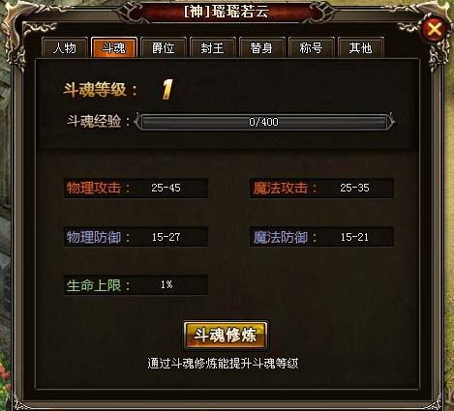
Task: Select the 魔法攻击 stat field 25-35
Action: [x=321, y=188]
